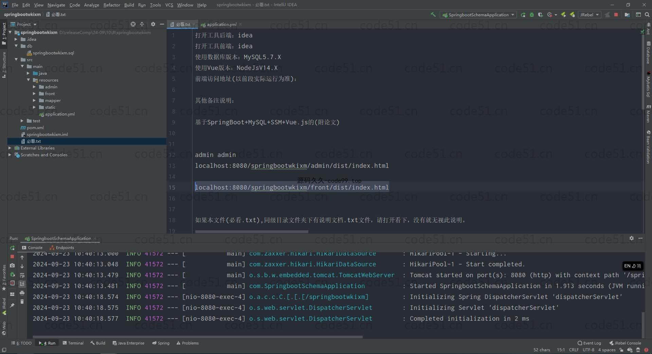The image size is (652, 354).
Task: Open JRebel Console button
Action: [x=625, y=343]
